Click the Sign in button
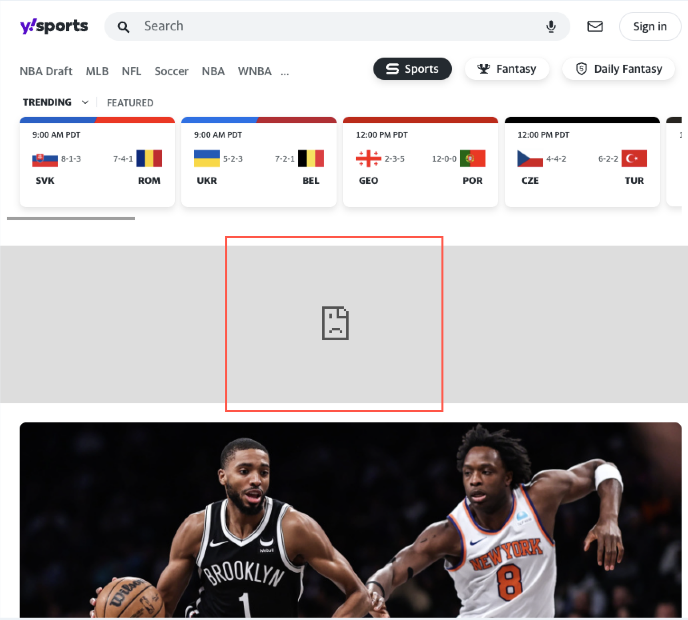Image resolution: width=688 pixels, height=620 pixels. tap(650, 26)
